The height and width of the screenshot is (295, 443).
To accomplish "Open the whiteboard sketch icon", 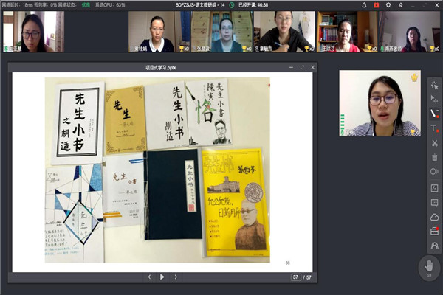I will click(x=435, y=188).
